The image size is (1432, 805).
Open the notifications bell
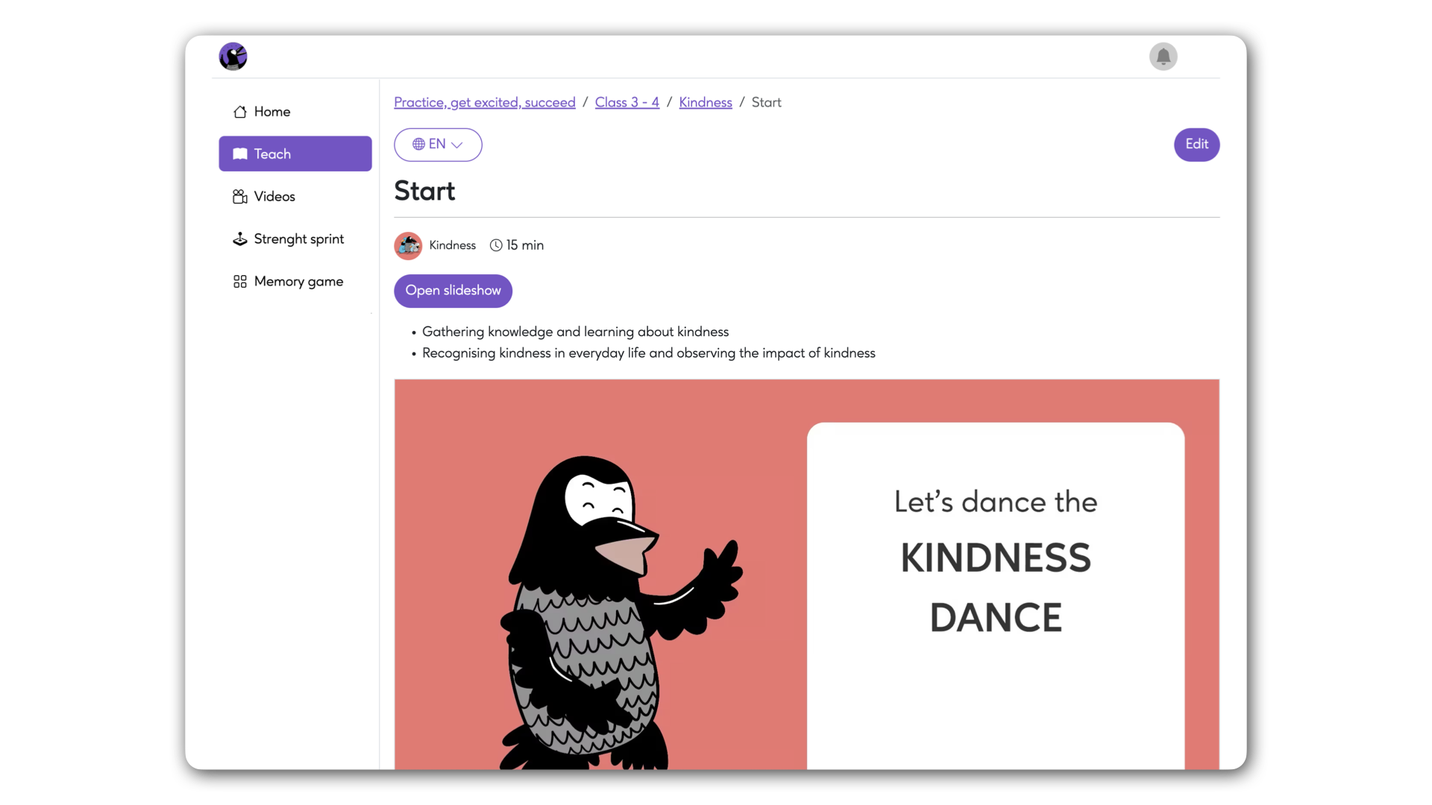[1163, 57]
